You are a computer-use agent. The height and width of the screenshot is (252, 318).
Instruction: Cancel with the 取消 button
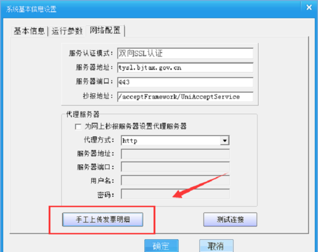[x=216, y=246]
